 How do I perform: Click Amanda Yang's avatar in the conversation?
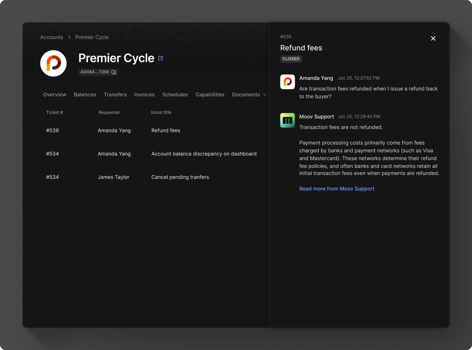(x=288, y=82)
